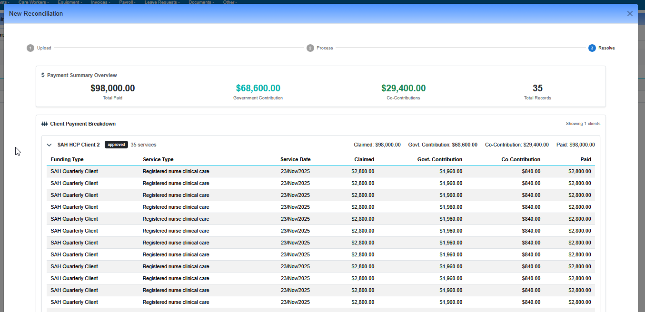Click the people icon beside Client Payment Breakdown

[45, 124]
